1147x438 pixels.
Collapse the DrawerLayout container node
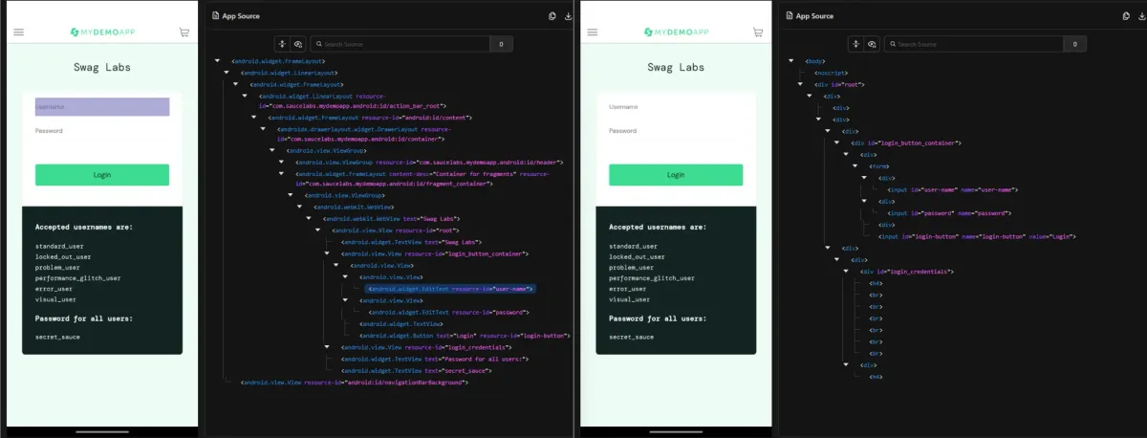[263, 128]
